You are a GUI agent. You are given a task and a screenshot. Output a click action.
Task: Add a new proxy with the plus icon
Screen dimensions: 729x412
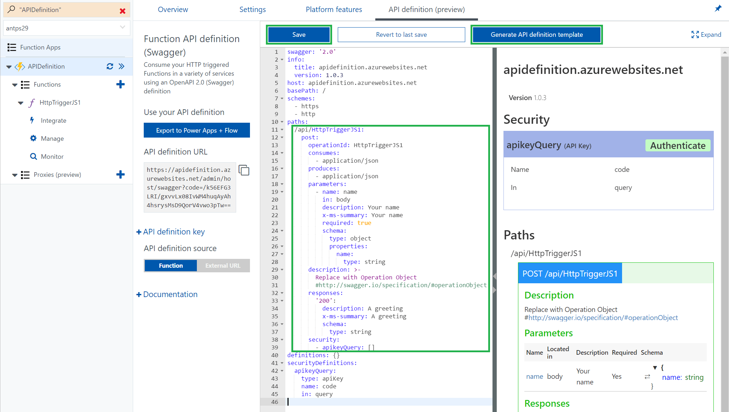[x=121, y=174]
